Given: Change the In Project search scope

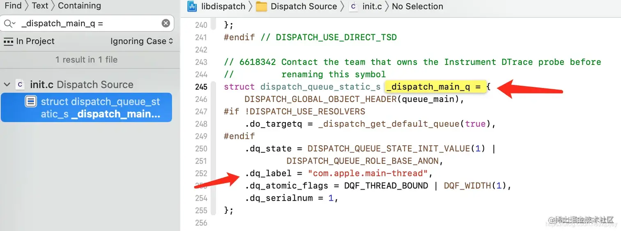Looking at the screenshot, I should (29, 41).
